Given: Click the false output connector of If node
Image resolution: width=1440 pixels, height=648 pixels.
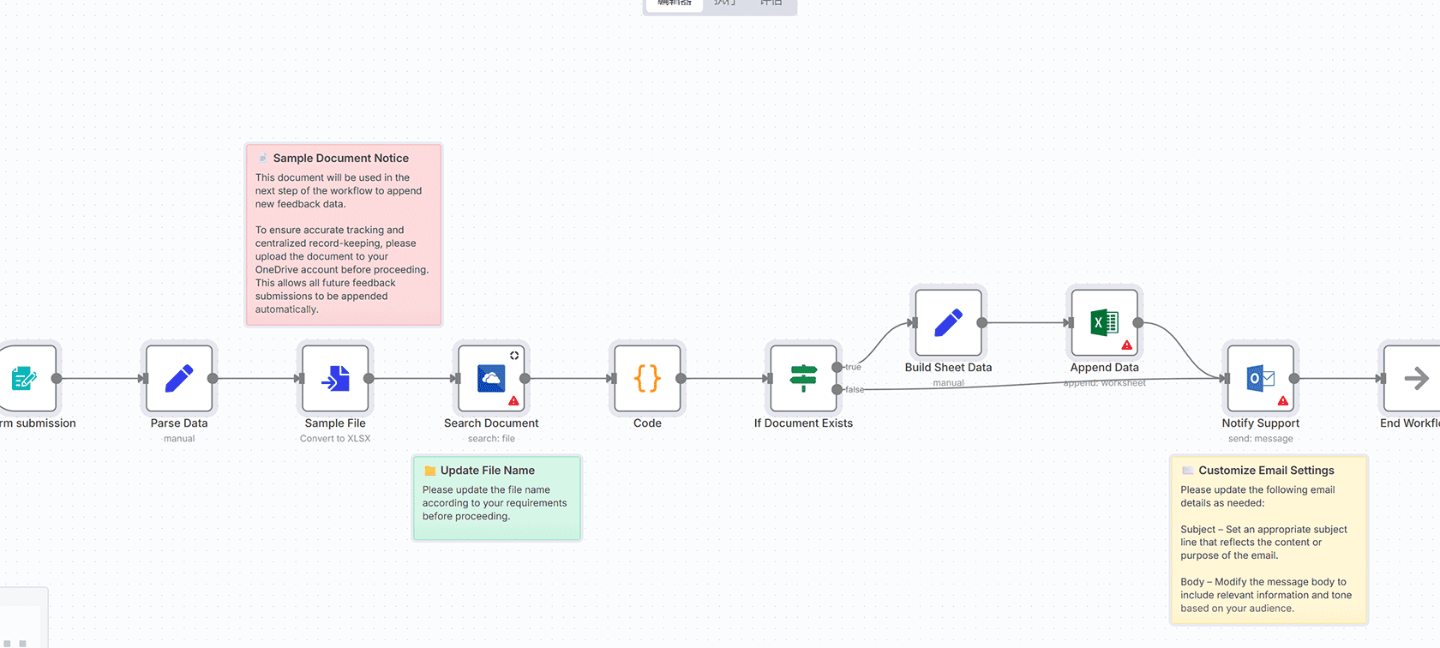Looking at the screenshot, I should click(x=837, y=389).
